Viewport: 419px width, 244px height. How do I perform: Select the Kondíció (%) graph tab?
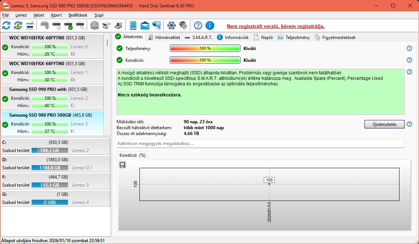pos(132,155)
